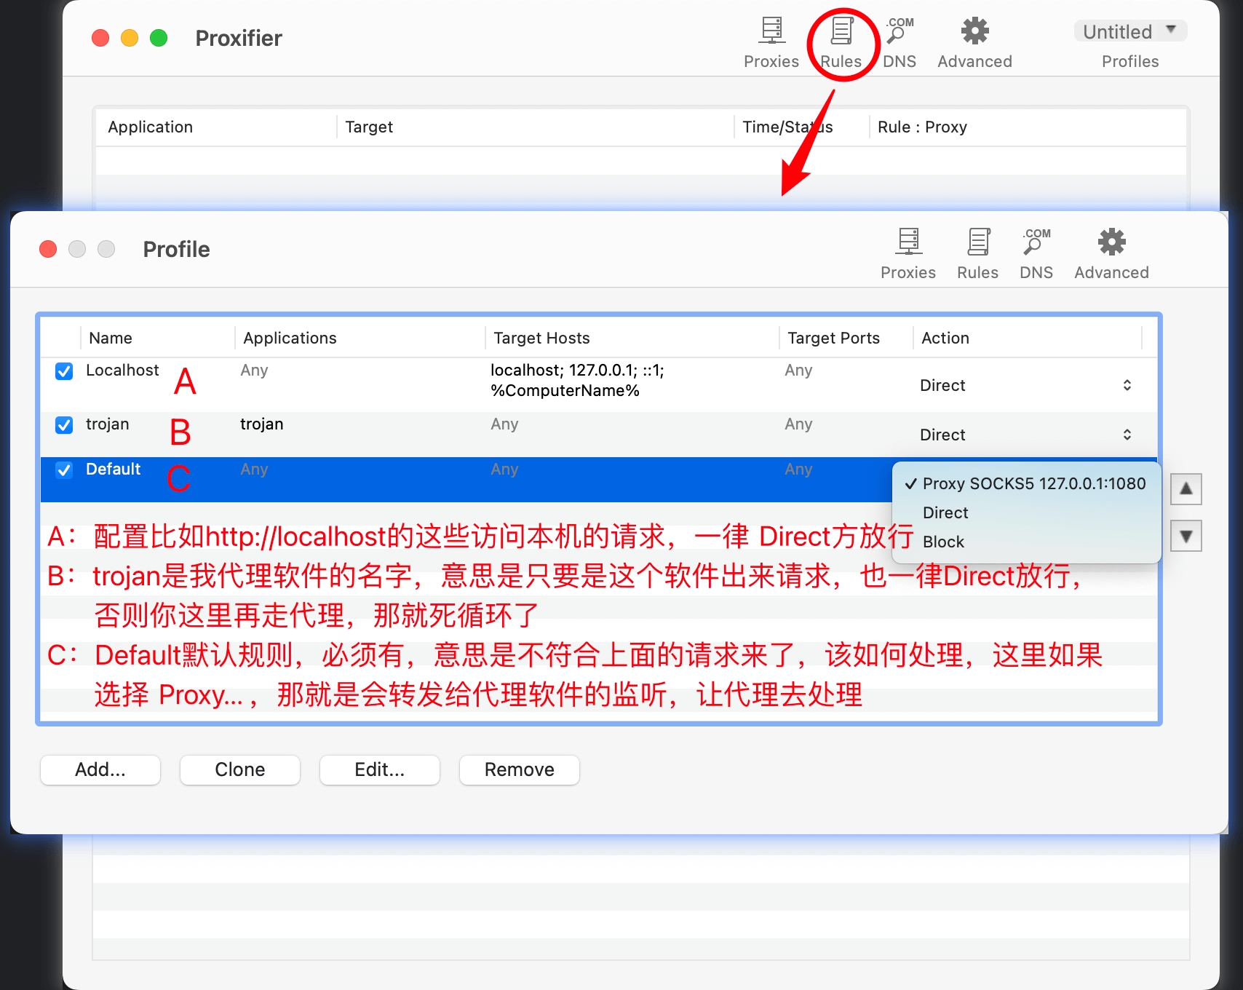Move selected rule down with arrow button

[1186, 536]
